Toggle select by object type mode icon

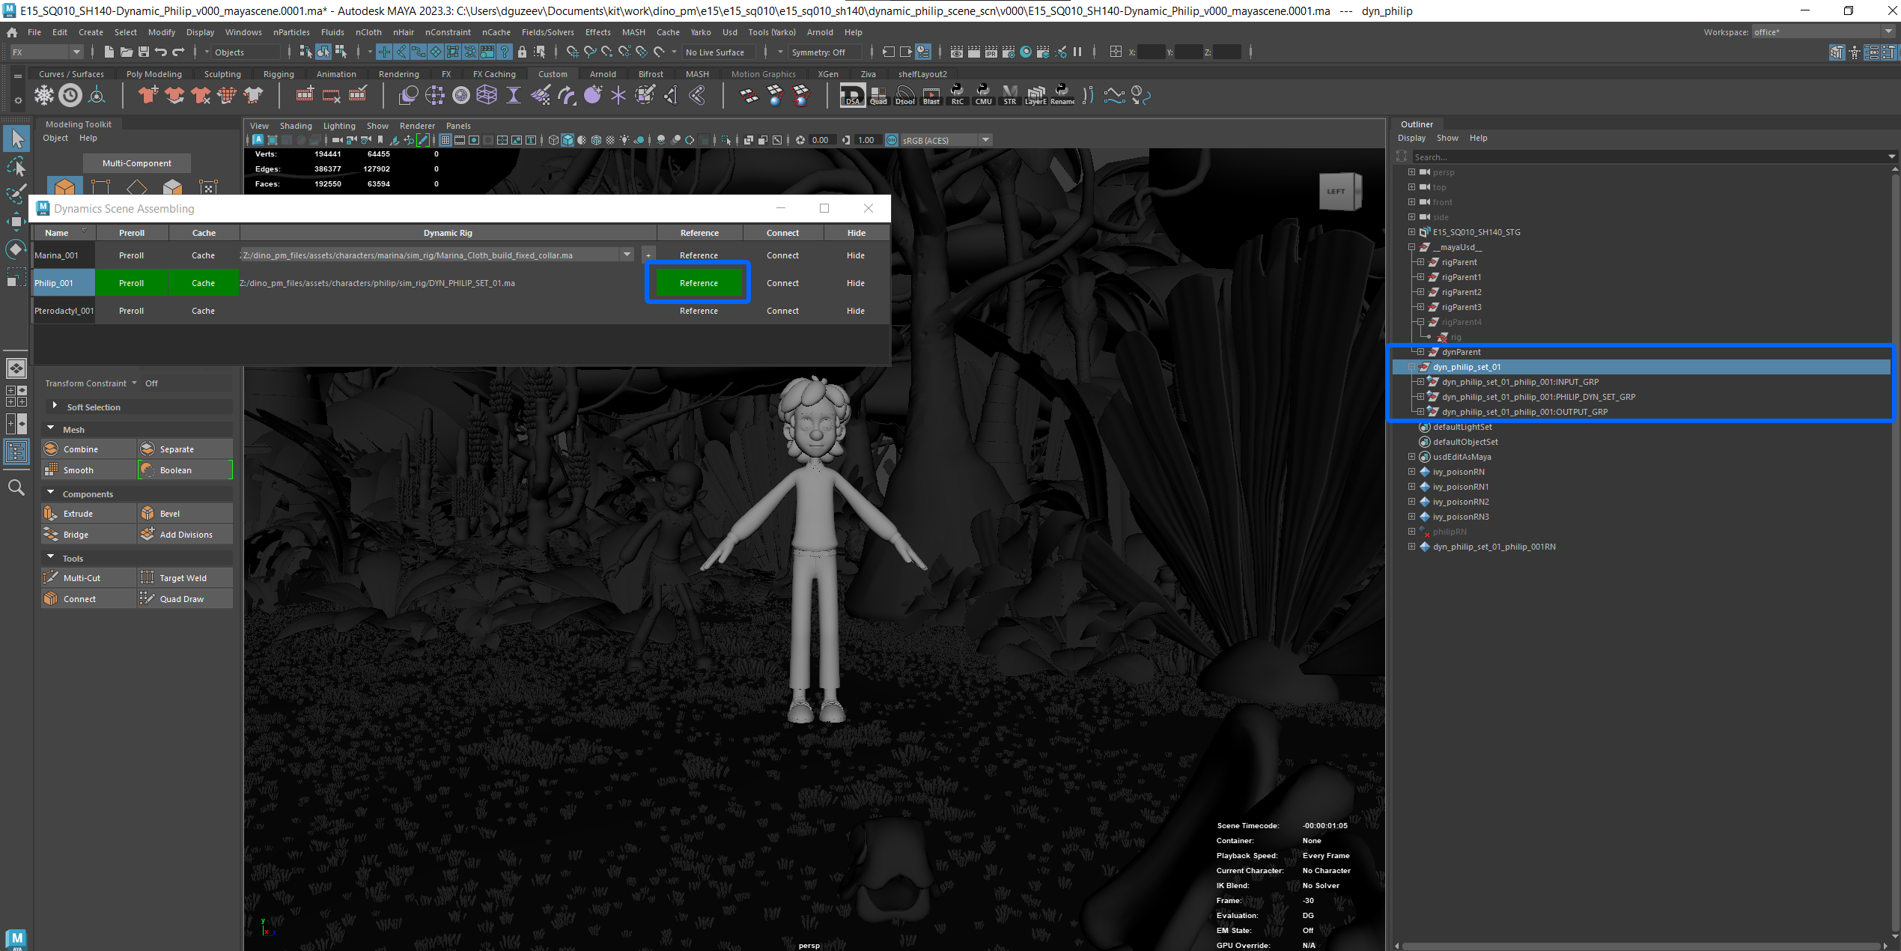tap(323, 52)
